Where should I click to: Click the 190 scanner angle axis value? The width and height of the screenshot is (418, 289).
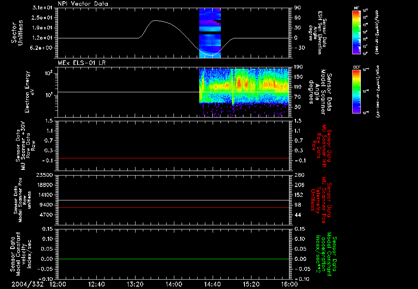click(x=299, y=67)
